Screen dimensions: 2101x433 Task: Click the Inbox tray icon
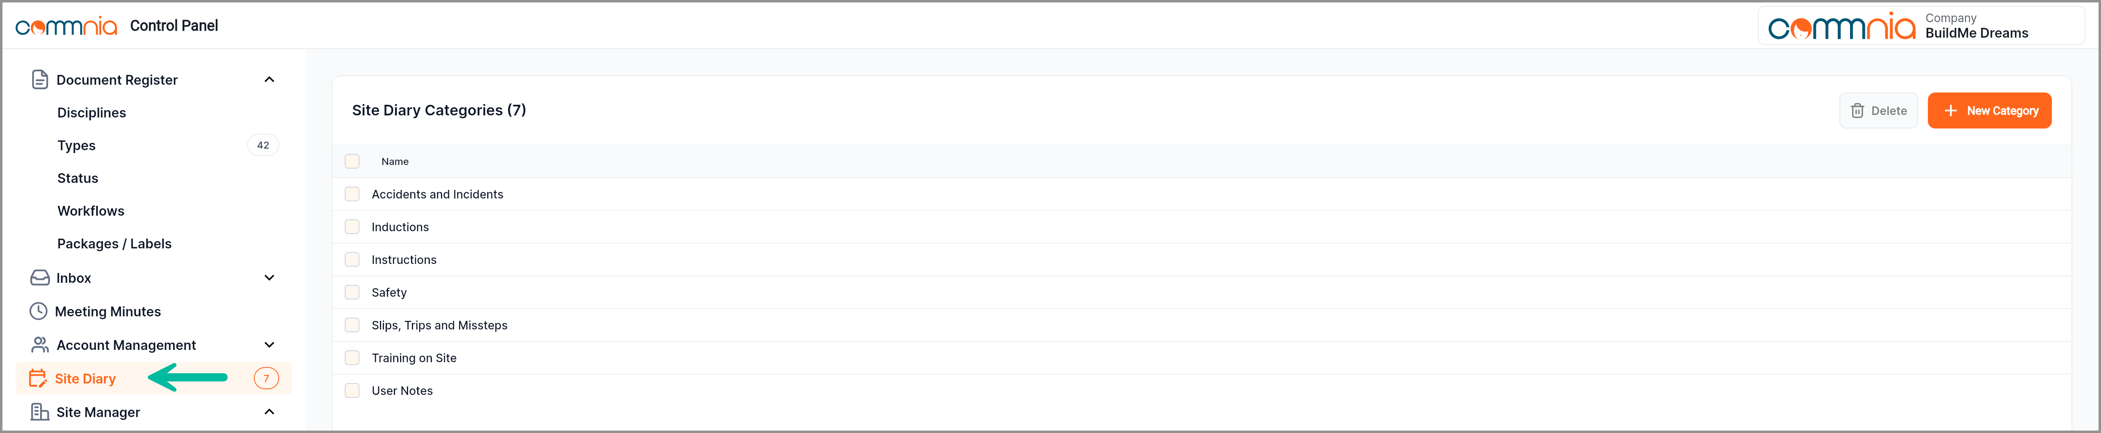[x=39, y=278]
